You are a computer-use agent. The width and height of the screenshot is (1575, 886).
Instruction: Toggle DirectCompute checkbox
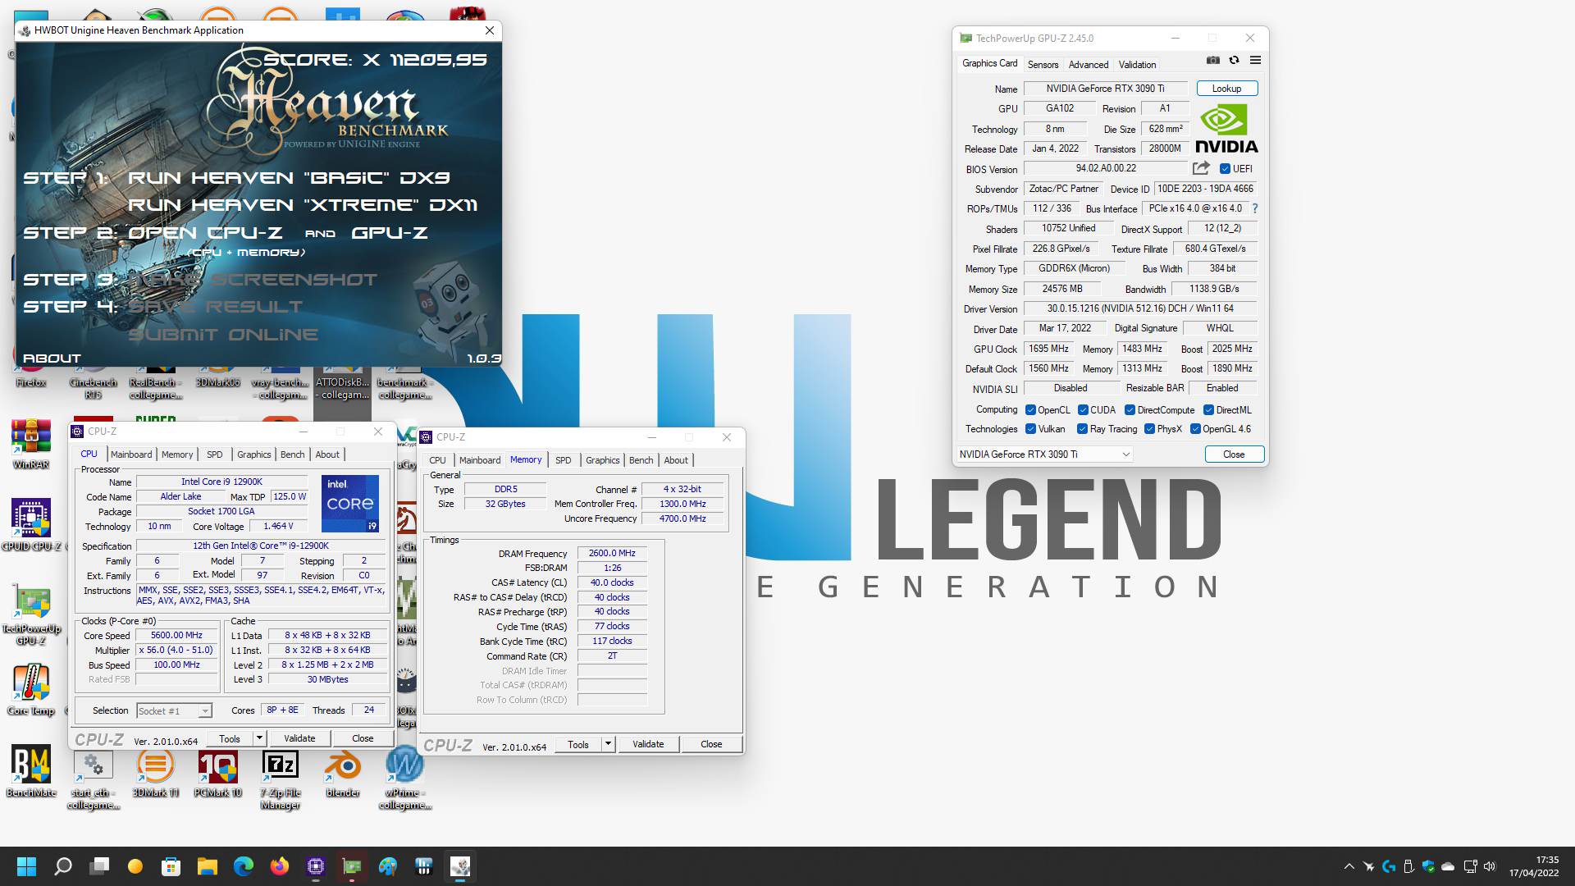1130,410
